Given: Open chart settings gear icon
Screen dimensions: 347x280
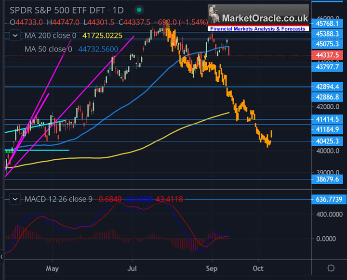Looking at the screenshot, I should [331, 268].
